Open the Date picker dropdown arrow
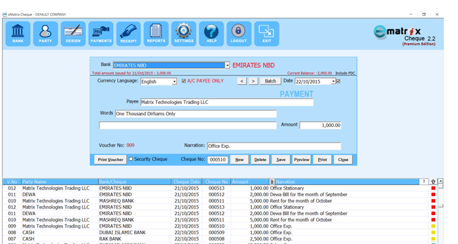 pos(333,82)
